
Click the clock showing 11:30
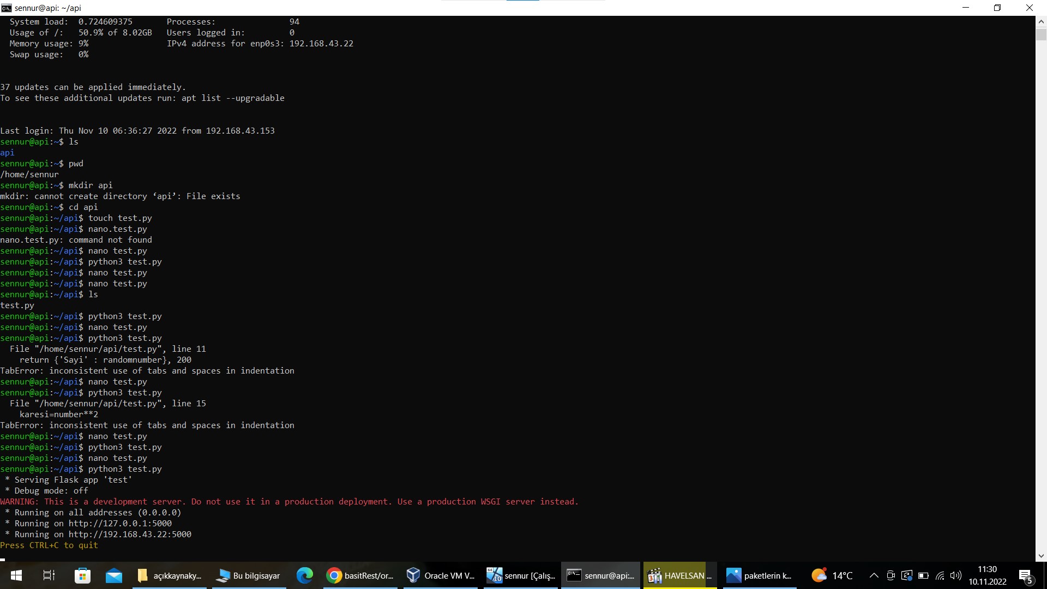(x=987, y=575)
